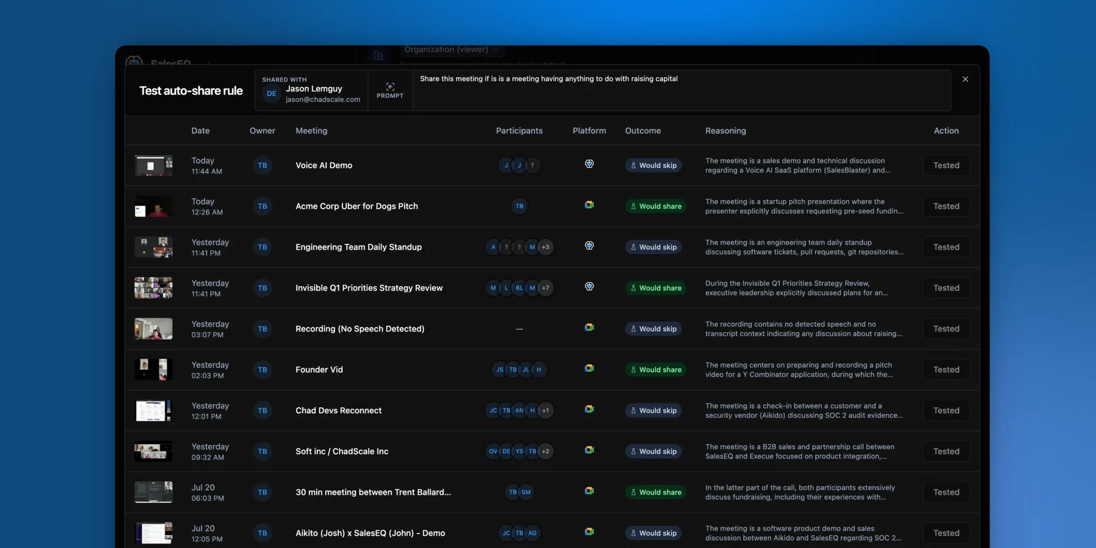The height and width of the screenshot is (548, 1096).
Task: Click the Google Meet icon in the Founder Vid row
Action: tap(589, 369)
